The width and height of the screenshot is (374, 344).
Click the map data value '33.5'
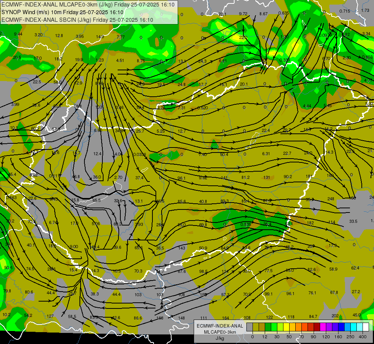[x=353, y=221]
